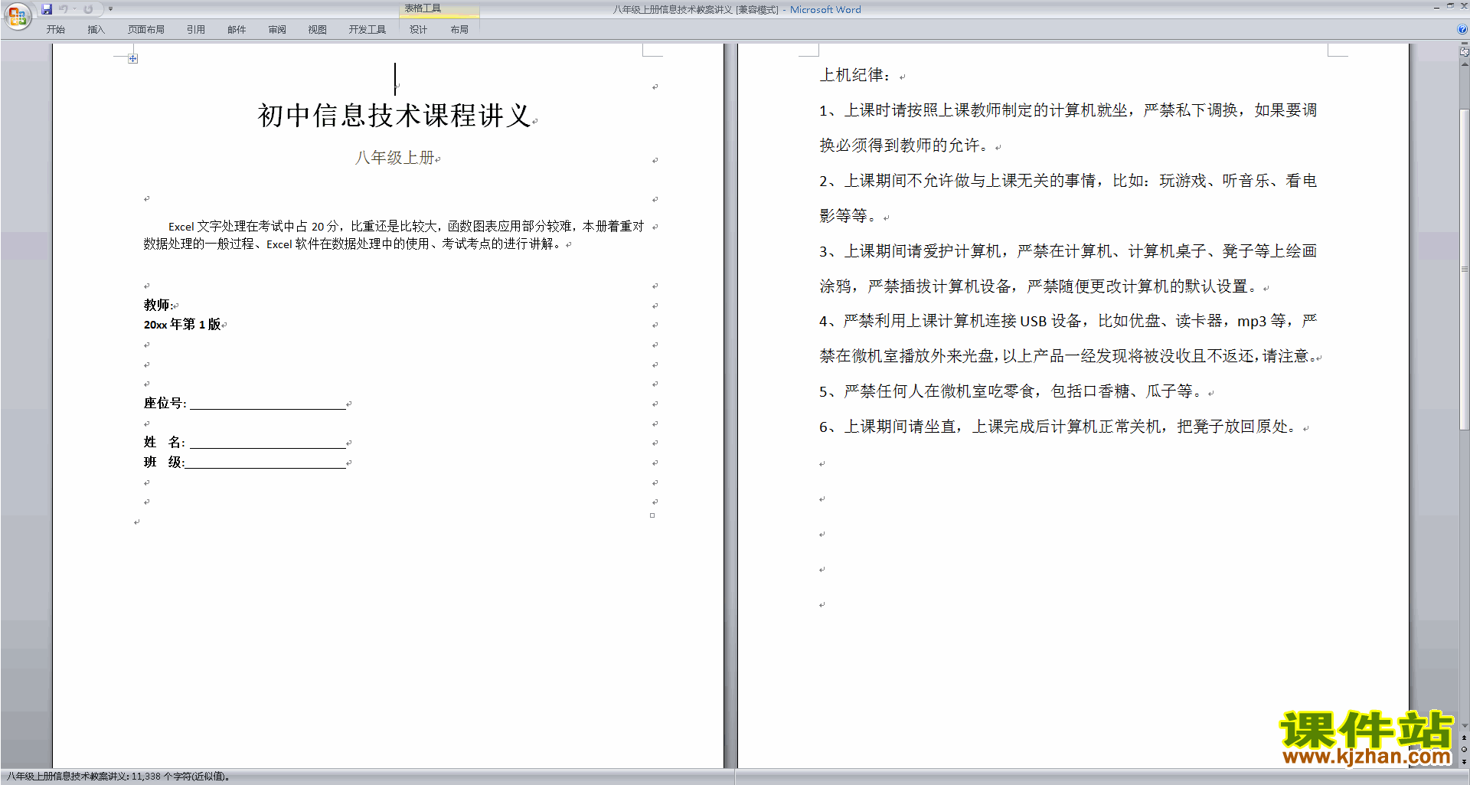Click the vertical scrollbar thumb
The width and height of the screenshot is (1470, 785).
pos(1464,268)
